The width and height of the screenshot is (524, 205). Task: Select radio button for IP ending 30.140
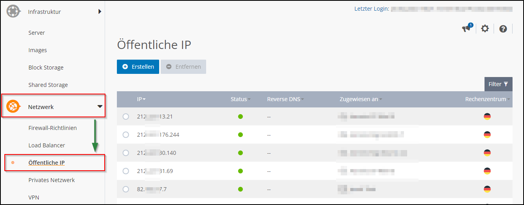(126, 153)
